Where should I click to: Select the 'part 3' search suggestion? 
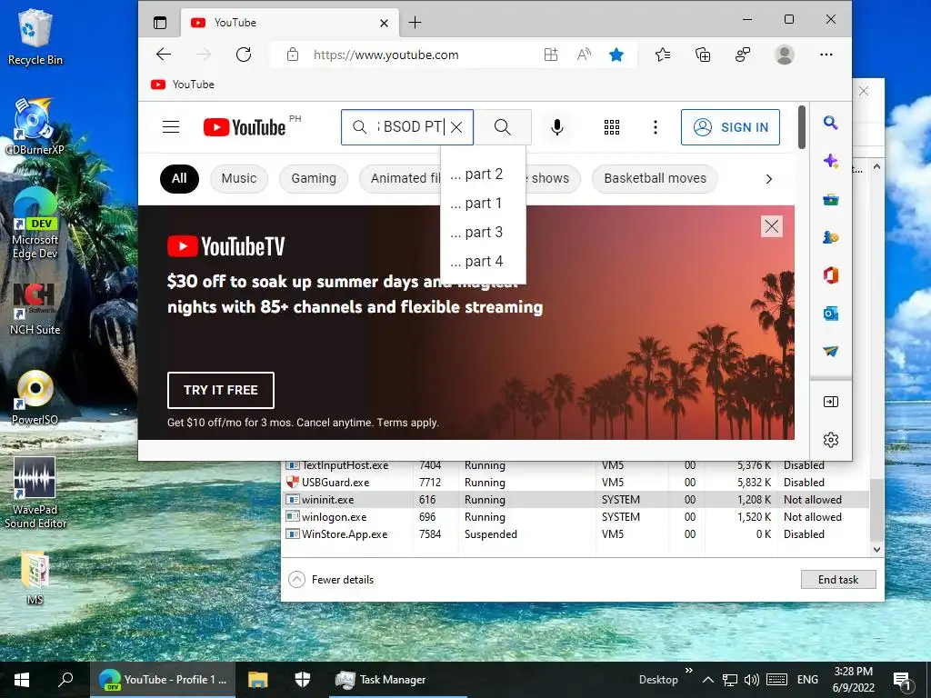(x=483, y=232)
